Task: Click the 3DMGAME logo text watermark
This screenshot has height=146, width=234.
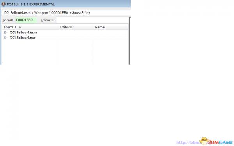Action: pyautogui.click(x=220, y=142)
